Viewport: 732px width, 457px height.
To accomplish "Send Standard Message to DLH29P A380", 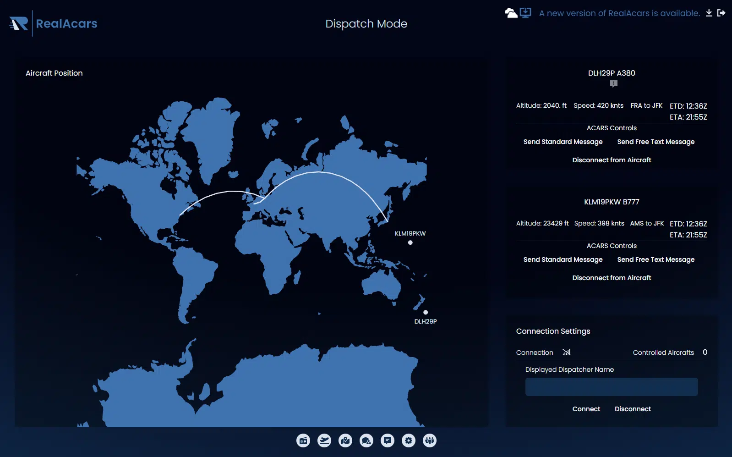I will [x=563, y=142].
